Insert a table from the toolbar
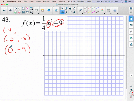Screen dimensions: 134x101 click(31, 8)
